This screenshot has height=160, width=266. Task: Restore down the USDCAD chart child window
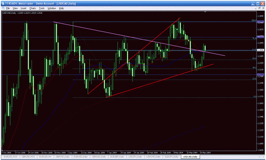pyautogui.click(x=259, y=8)
